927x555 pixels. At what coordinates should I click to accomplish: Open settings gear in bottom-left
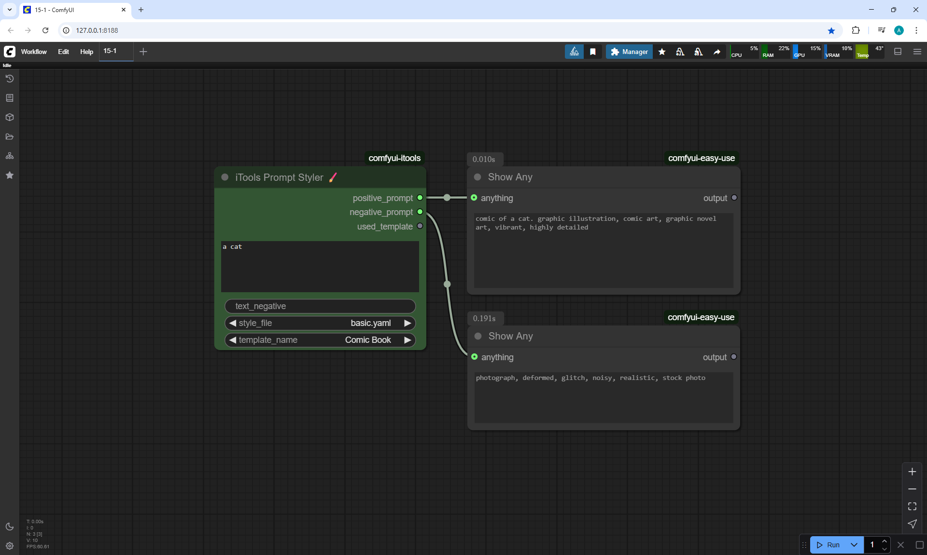click(x=9, y=546)
